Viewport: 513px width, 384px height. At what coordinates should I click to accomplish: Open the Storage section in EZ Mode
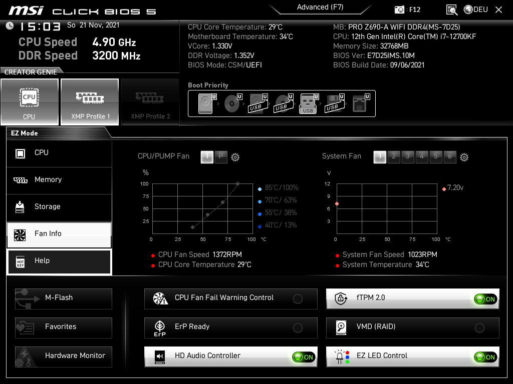coord(59,207)
